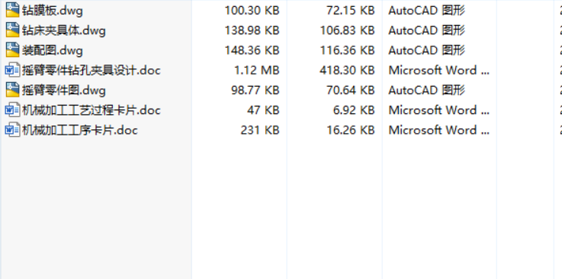Image resolution: width=562 pixels, height=279 pixels.
Task: Click the 418.30 KB compressed size cell
Action: (x=347, y=71)
